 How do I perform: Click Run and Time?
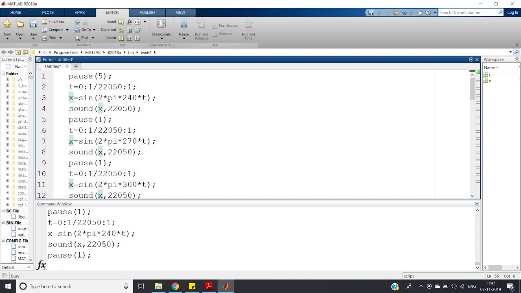pyautogui.click(x=248, y=30)
